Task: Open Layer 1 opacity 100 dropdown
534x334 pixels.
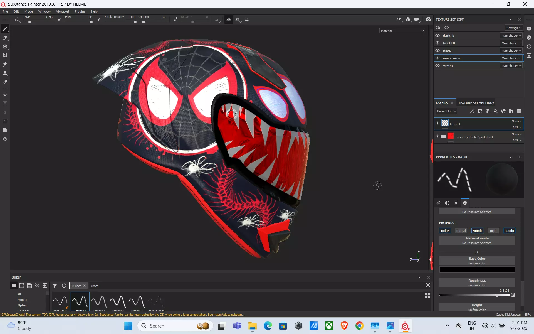Action: [x=517, y=127]
